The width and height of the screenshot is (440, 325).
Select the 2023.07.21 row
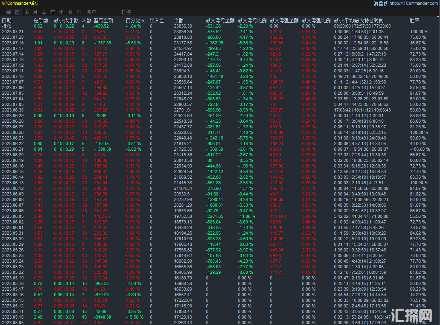coord(13,32)
